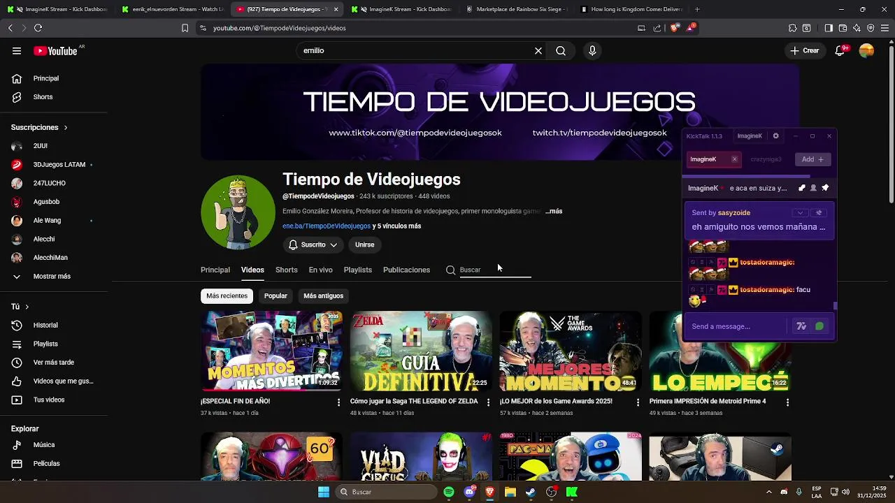Go to the YouTube logo home link
895x503 pixels.
pos(55,51)
